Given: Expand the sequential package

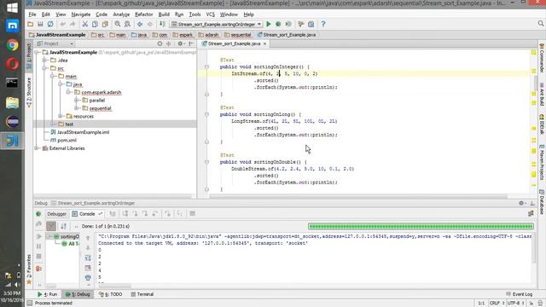Looking at the screenshot, I should click(76, 108).
